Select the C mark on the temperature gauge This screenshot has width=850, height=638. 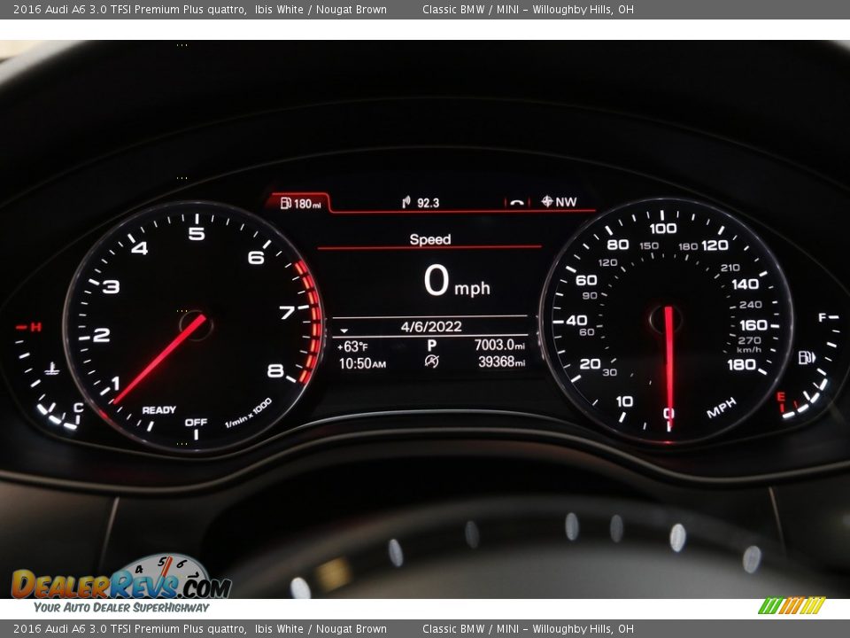coord(79,408)
